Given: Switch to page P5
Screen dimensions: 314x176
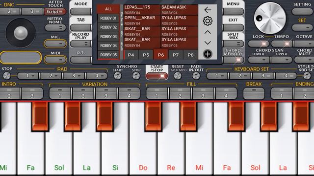Looking at the screenshot, I should point(146,55).
